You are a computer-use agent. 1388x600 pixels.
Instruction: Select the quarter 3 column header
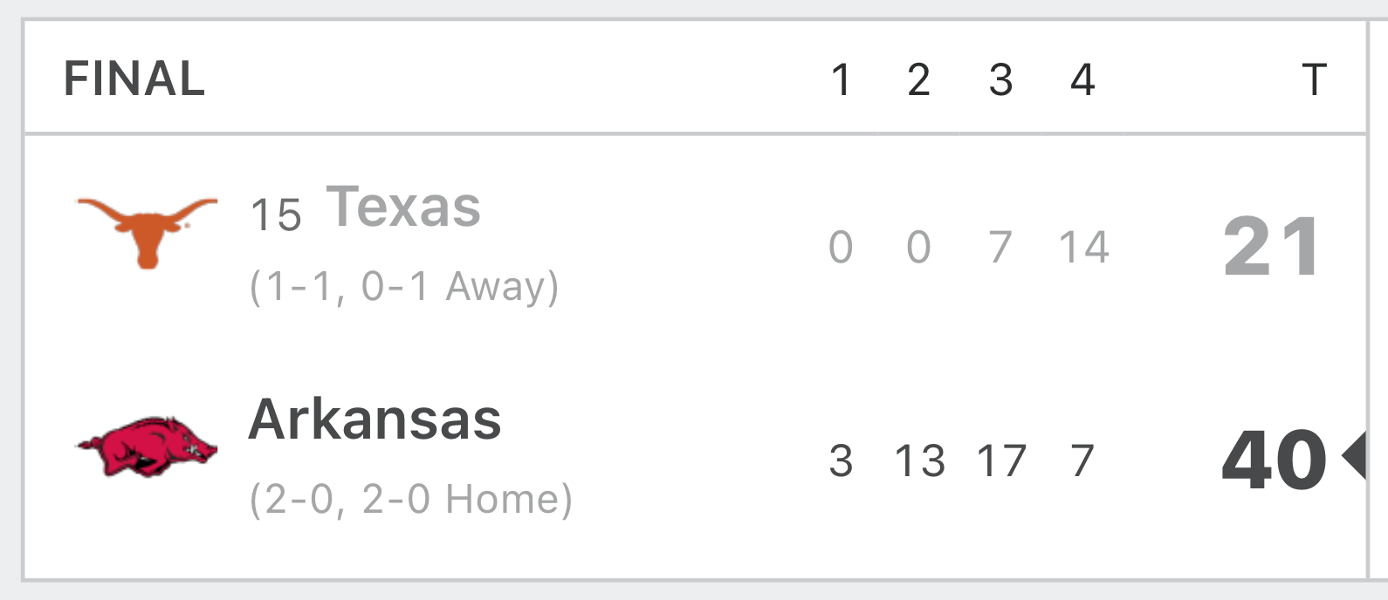[x=1000, y=80]
